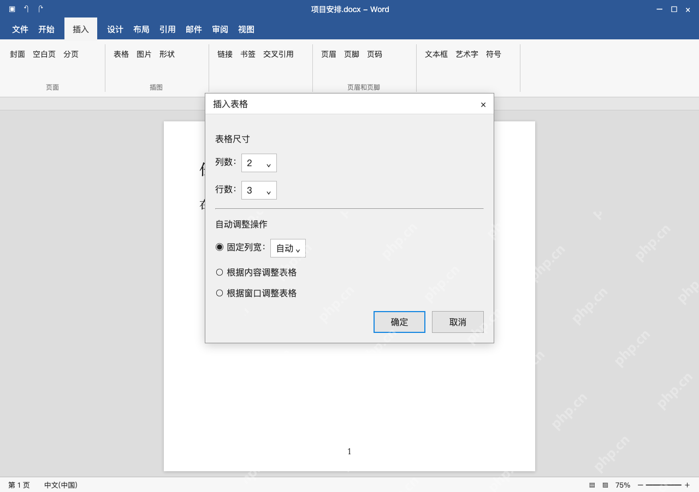Viewport: 699px width, 492px height.
Task: Switch to web layout view icon
Action: coord(605,485)
